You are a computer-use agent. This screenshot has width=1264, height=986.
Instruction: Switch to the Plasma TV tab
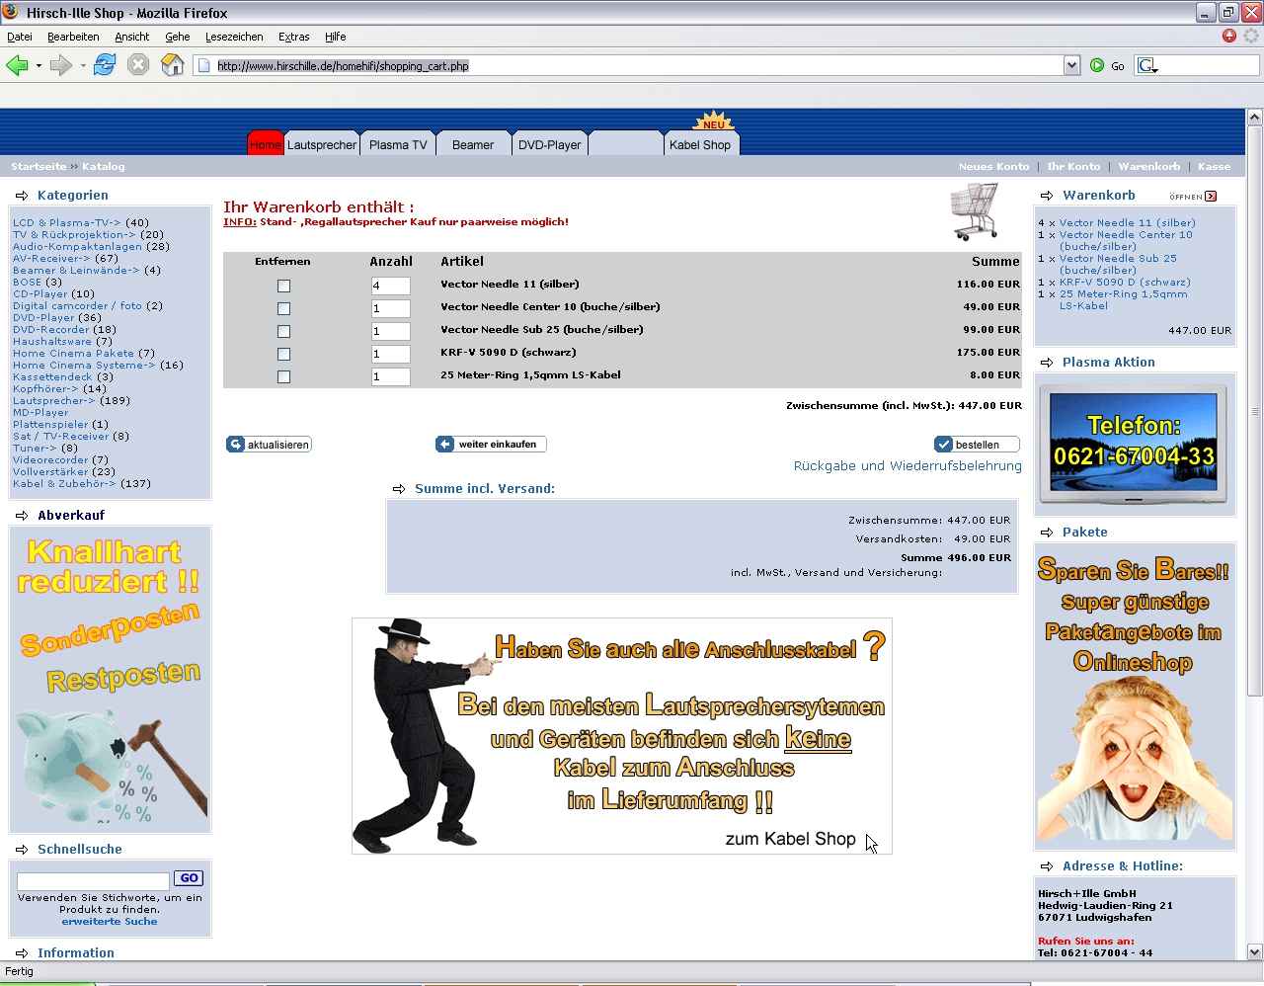tap(398, 144)
